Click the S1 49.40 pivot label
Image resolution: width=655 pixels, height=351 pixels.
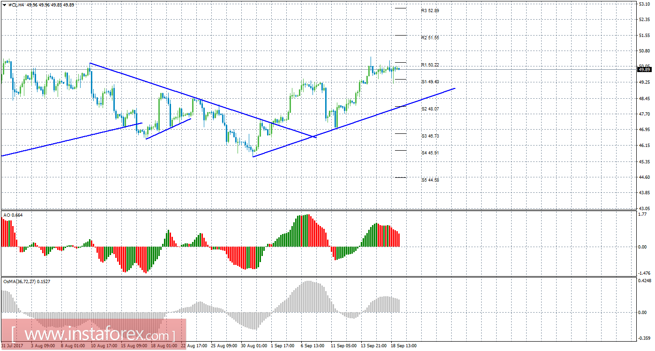pyautogui.click(x=430, y=81)
